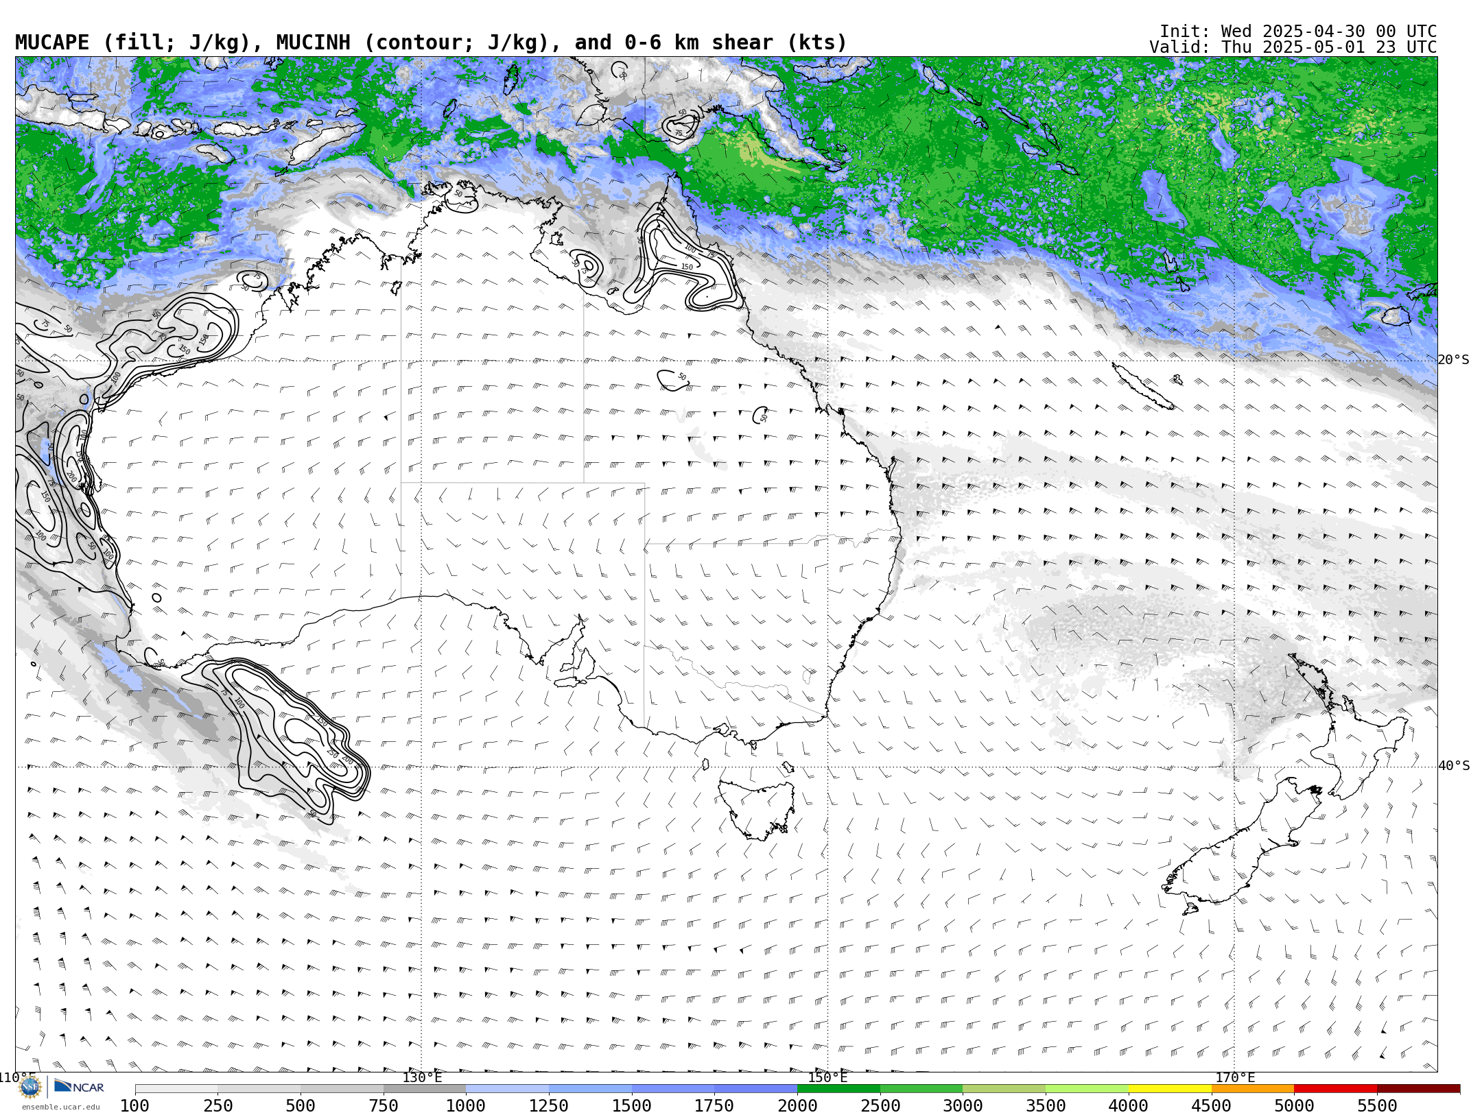Click Tasmania island on the map

(x=757, y=809)
